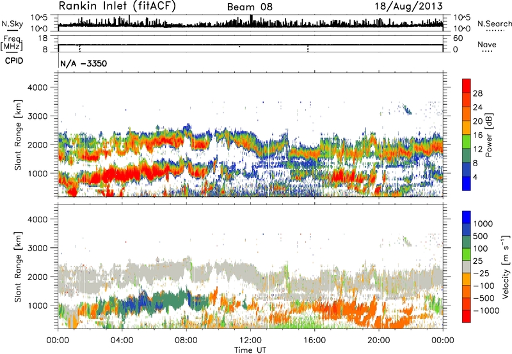
Task: Click the '20:00' time axis tick
Action: pos(378,341)
